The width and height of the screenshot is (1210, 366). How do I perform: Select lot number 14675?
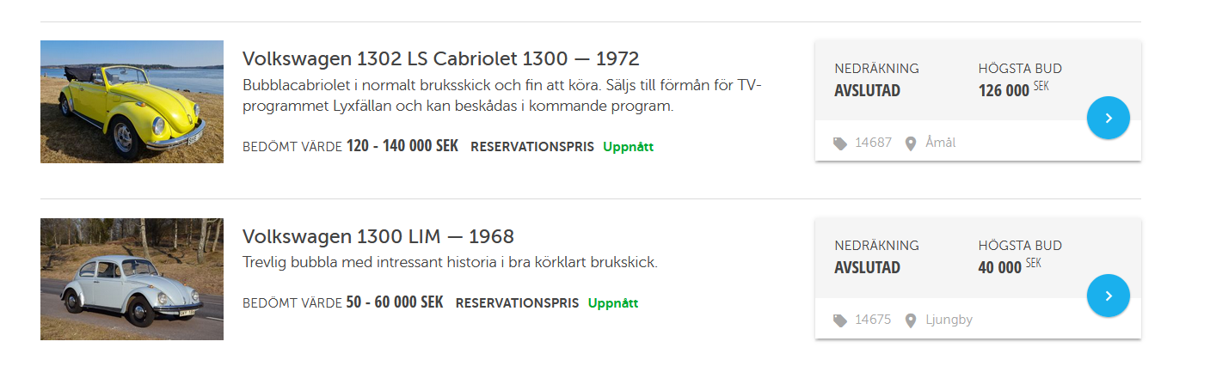pos(873,320)
